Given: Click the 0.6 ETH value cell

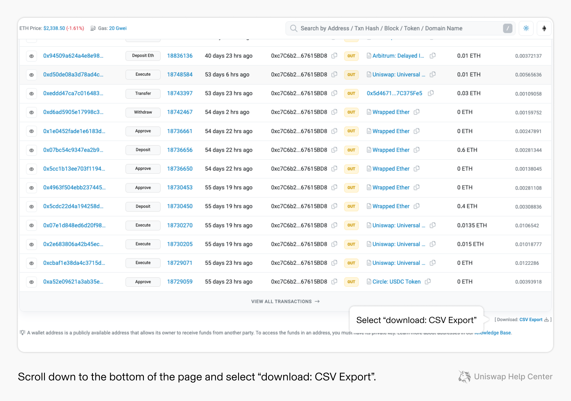Looking at the screenshot, I should pos(467,150).
